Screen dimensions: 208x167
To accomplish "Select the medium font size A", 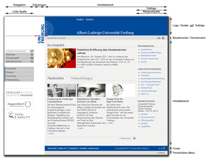I will tap(162, 149).
